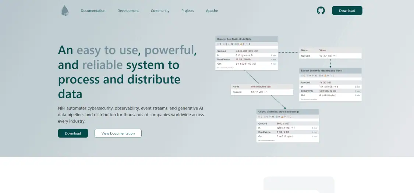Open the Apache menu item
The image size is (414, 193).
click(212, 11)
